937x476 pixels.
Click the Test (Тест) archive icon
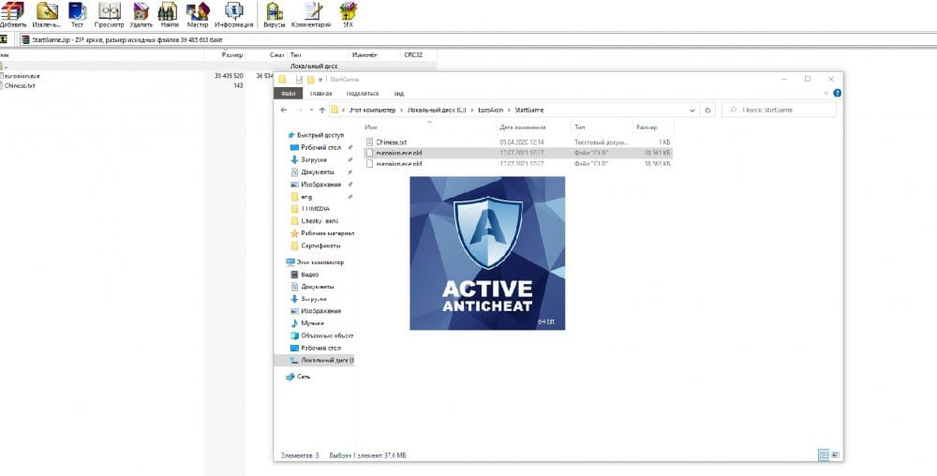coord(78,13)
